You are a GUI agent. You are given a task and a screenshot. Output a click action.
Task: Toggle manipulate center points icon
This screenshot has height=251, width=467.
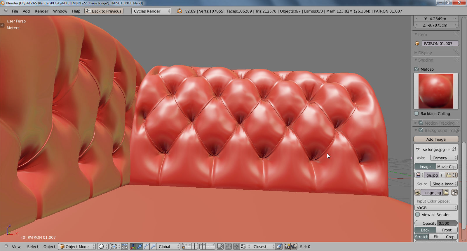(x=125, y=247)
